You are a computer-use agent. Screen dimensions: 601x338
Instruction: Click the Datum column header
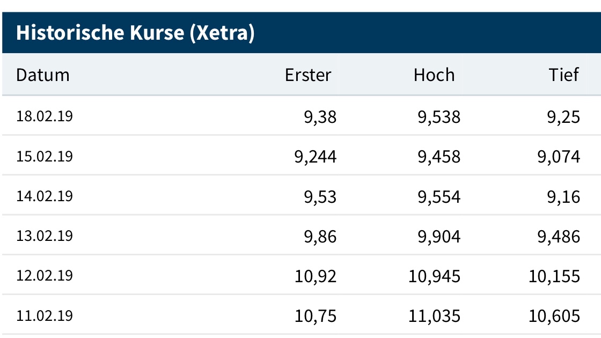click(43, 75)
